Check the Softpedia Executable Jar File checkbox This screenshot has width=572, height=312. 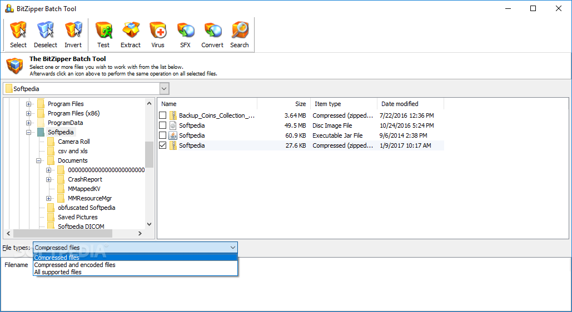click(163, 135)
